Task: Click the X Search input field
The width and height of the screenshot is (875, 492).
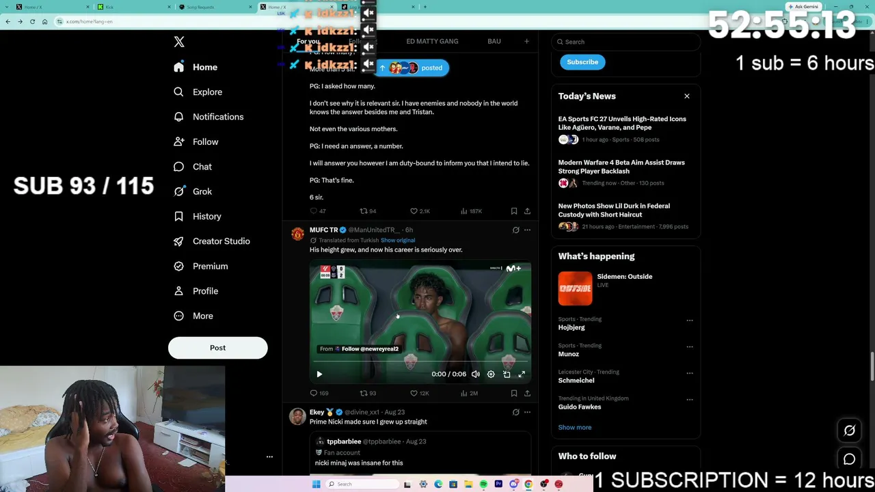Action: click(626, 42)
